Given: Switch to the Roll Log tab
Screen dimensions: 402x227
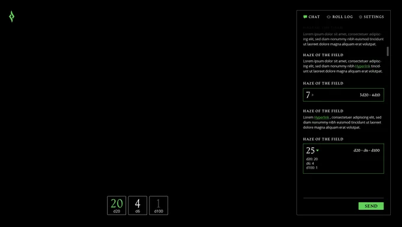Looking at the screenshot, I should (x=340, y=17).
